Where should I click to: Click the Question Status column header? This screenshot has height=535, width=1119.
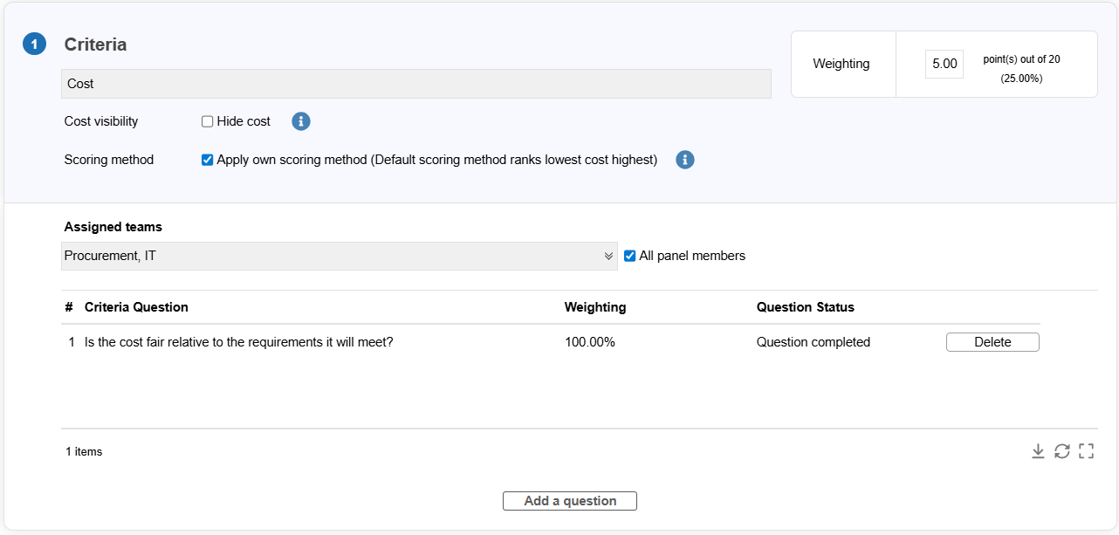tap(806, 307)
